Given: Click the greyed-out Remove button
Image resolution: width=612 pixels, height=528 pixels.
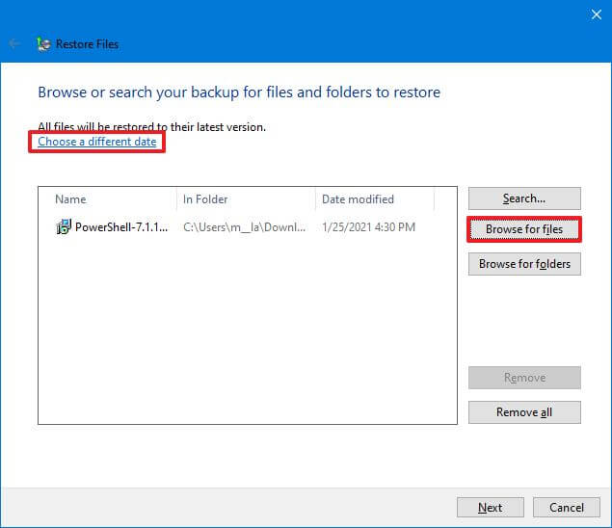Looking at the screenshot, I should pyautogui.click(x=524, y=378).
